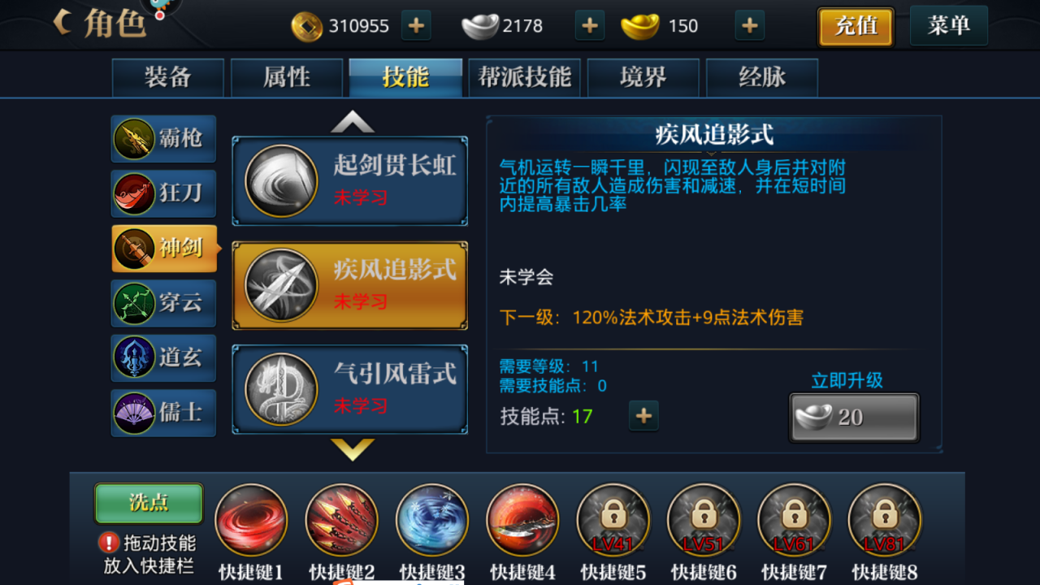This screenshot has height=585, width=1040.
Task: Click the green 洗点 reset button
Action: coord(149,503)
